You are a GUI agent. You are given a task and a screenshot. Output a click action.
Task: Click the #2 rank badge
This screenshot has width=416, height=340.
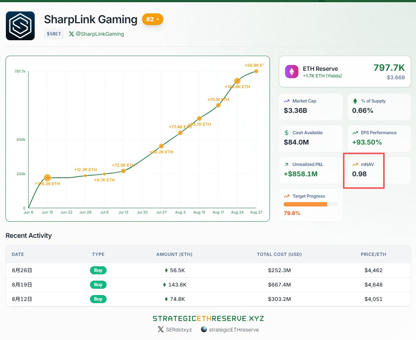pyautogui.click(x=153, y=20)
